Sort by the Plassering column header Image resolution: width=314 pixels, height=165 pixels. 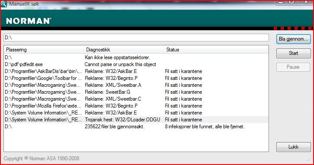pos(44,50)
